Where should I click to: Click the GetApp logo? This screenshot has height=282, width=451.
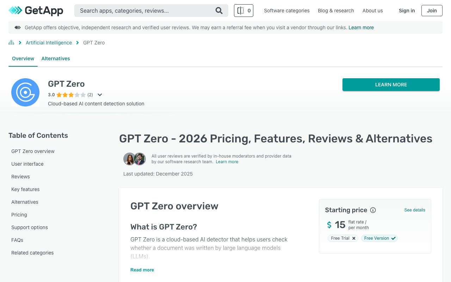tap(36, 11)
